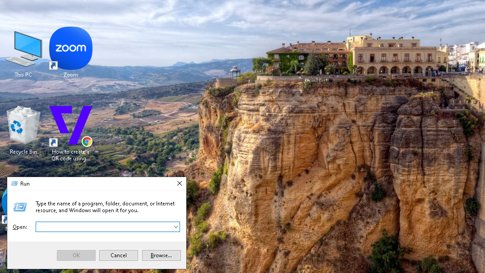Click the "How to create a QR code using..." label

pyautogui.click(x=71, y=155)
